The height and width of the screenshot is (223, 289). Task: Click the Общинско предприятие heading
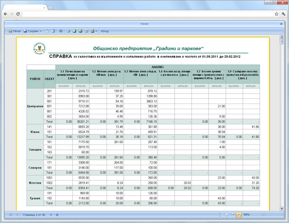pos(148,48)
